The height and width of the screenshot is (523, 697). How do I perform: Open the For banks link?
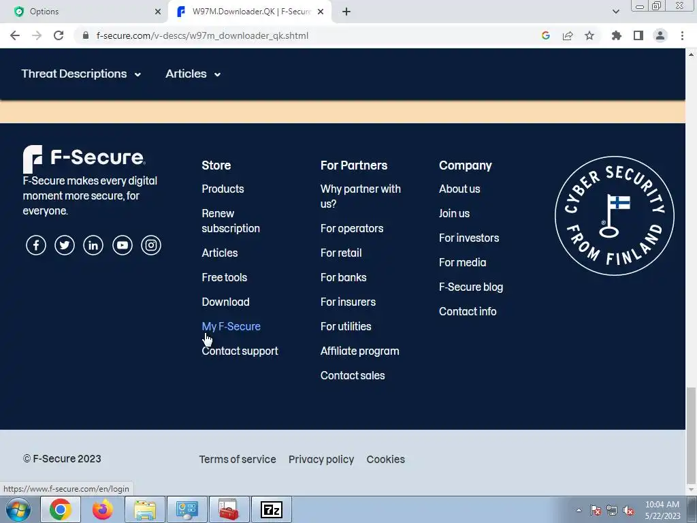tap(344, 278)
